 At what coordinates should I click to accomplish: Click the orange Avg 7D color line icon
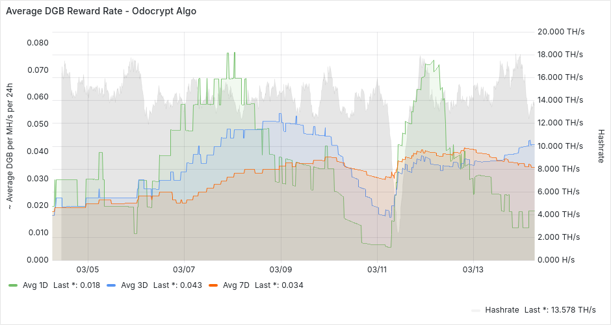point(212,285)
